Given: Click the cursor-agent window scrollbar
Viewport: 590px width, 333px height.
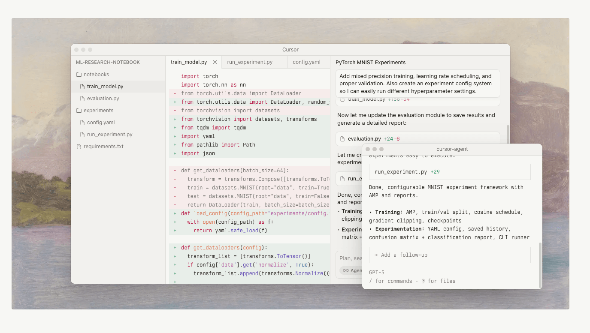Looking at the screenshot, I should (x=540, y=265).
